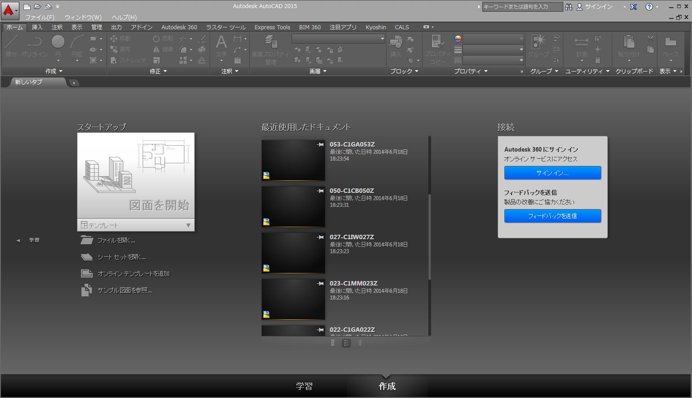This screenshot has height=398, width=692.
Task: Switch to the 挿入 ribbon tab
Action: (37, 27)
